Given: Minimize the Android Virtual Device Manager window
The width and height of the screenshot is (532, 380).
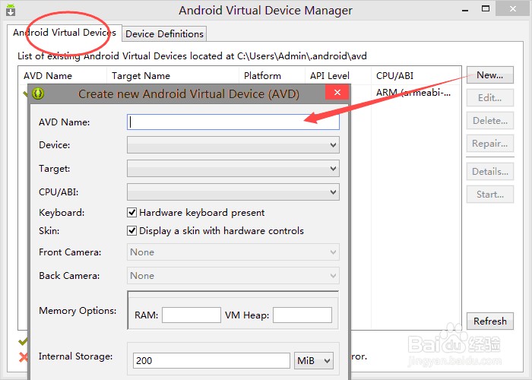Looking at the screenshot, I should [x=465, y=10].
